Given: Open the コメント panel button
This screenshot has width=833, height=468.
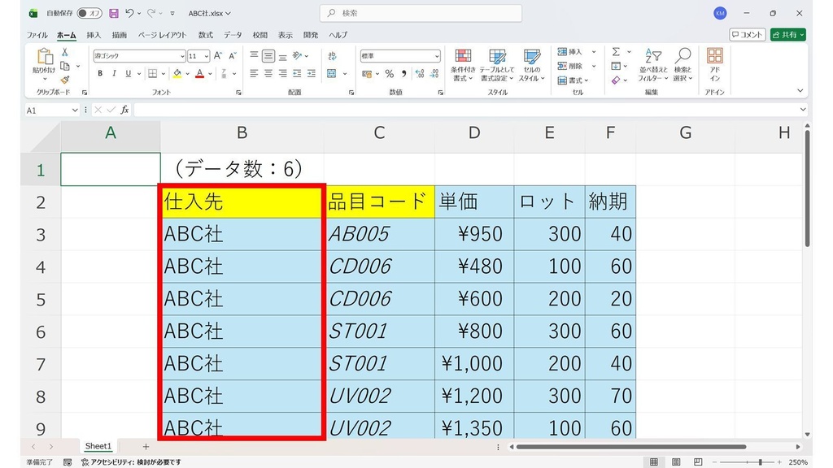Looking at the screenshot, I should click(x=747, y=35).
